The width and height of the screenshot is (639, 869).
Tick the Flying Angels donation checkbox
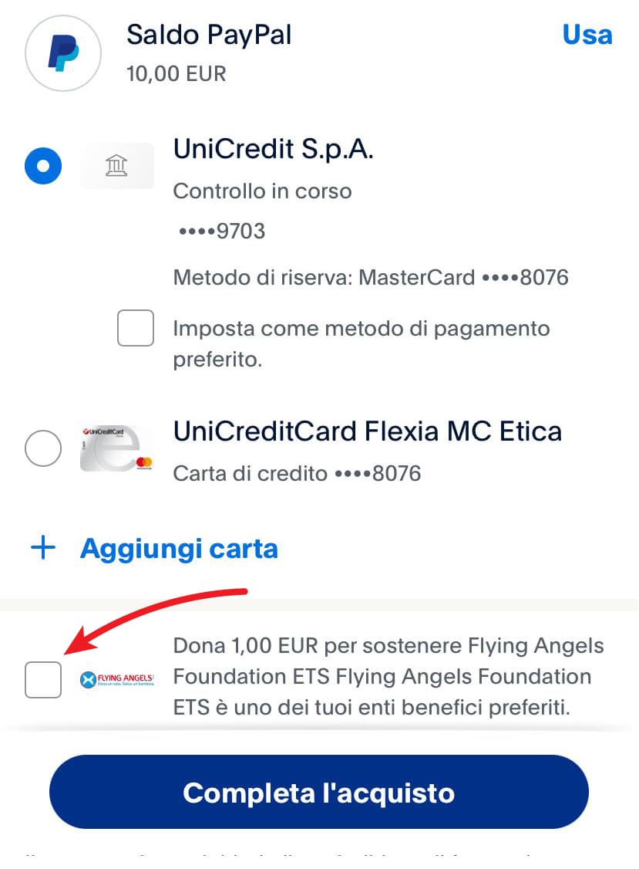43,680
